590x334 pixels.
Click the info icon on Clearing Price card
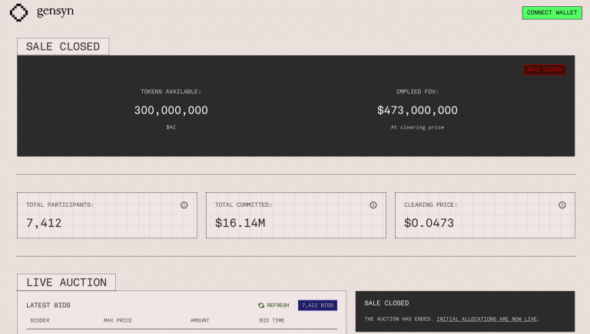click(x=562, y=205)
